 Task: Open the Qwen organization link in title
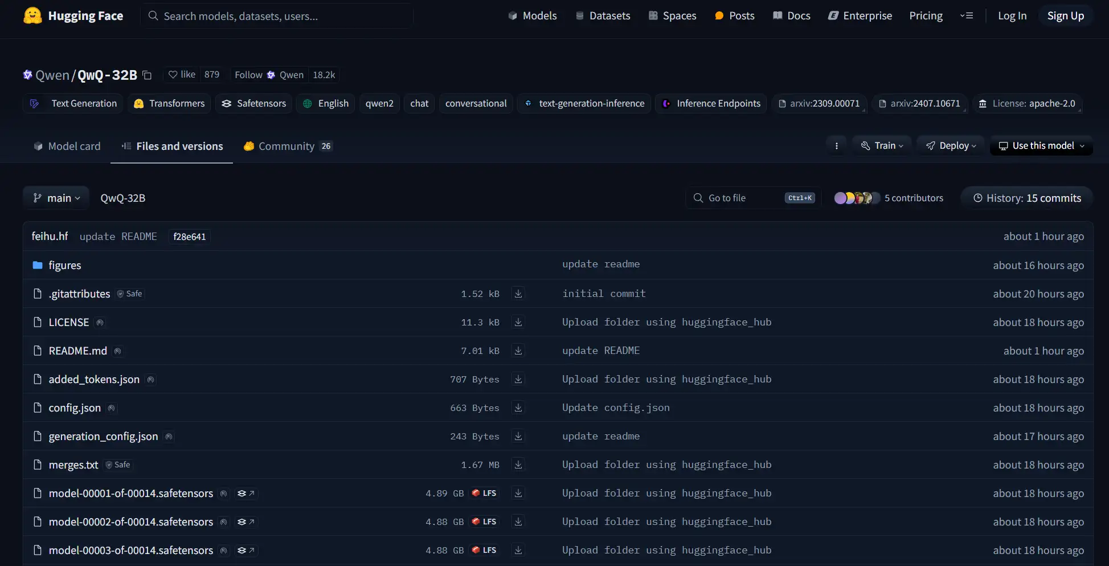click(x=52, y=75)
